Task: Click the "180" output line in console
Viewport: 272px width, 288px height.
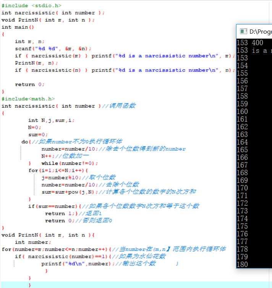Action: click(242, 265)
